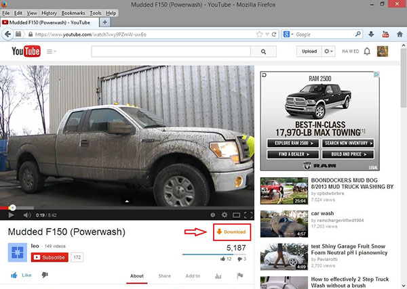Viewport: 407px width, 289px height.
Task: Toggle theater mode player size
Action: 236,215
